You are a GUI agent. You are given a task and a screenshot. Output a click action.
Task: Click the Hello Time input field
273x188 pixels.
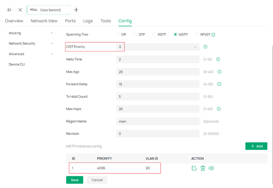(x=158, y=60)
